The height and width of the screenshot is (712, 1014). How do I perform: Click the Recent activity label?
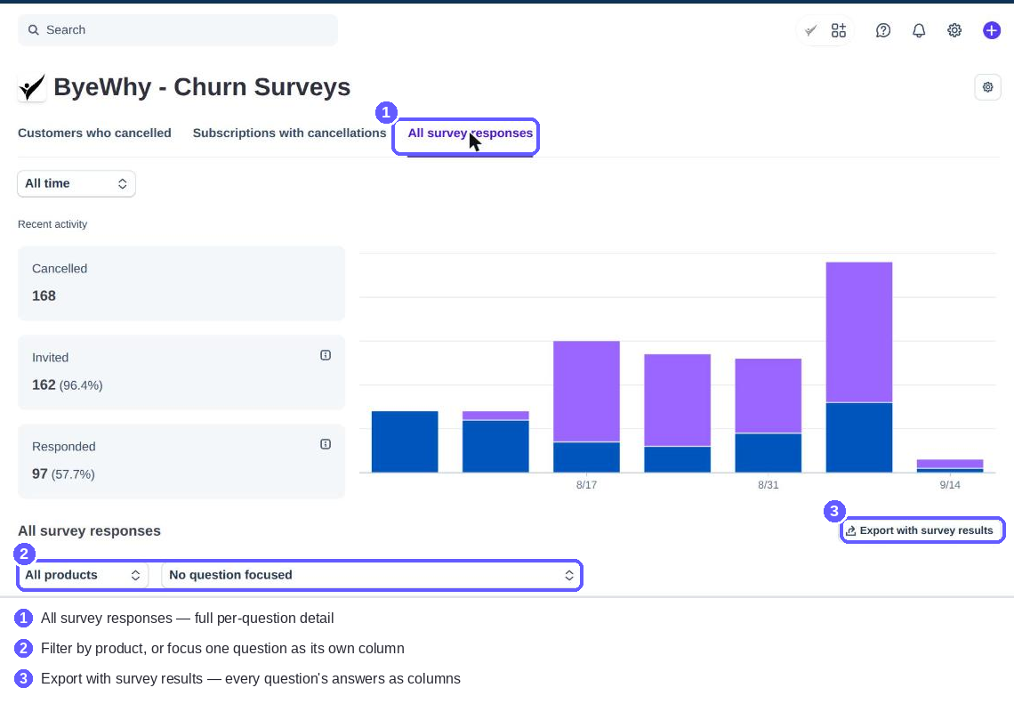coord(52,224)
